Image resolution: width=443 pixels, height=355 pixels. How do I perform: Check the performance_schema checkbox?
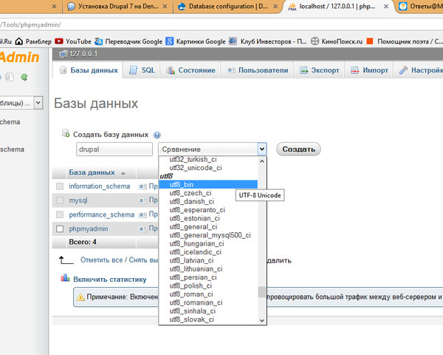point(60,214)
